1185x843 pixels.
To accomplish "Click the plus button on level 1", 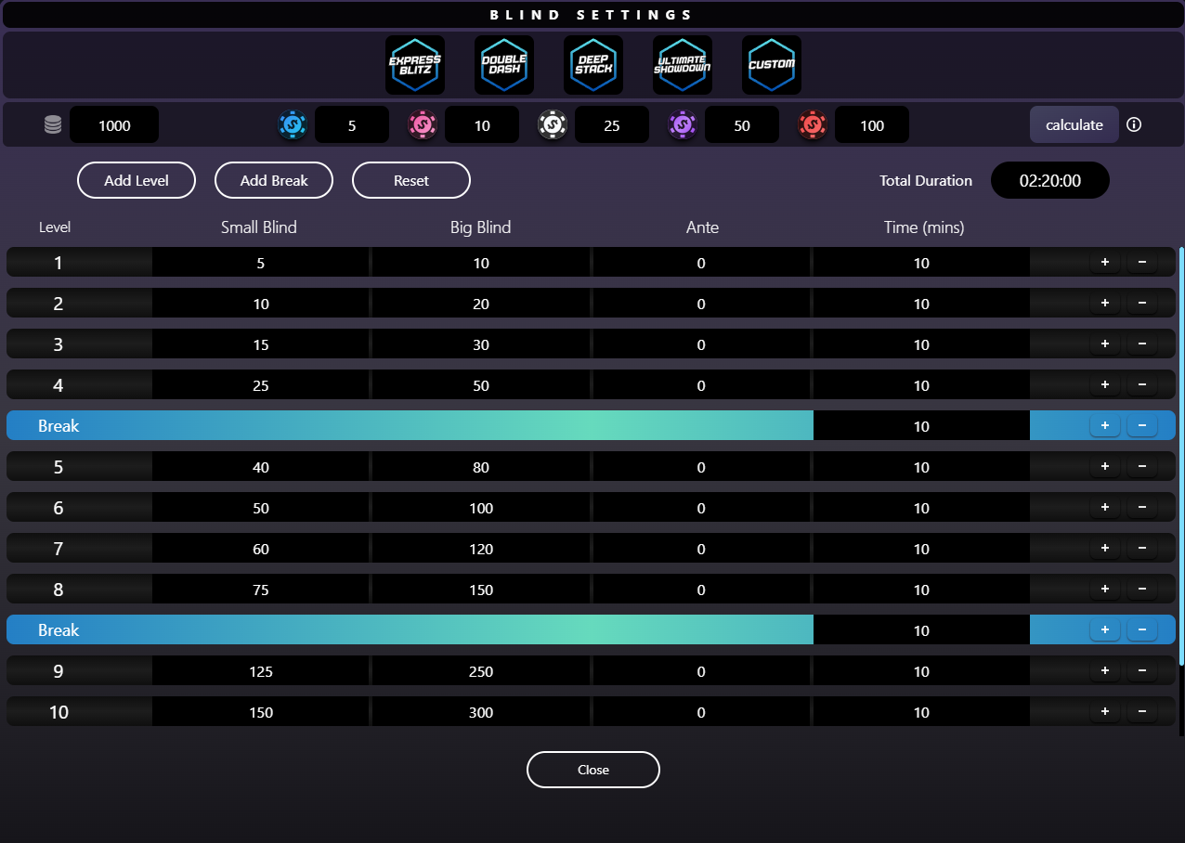I will pos(1104,263).
